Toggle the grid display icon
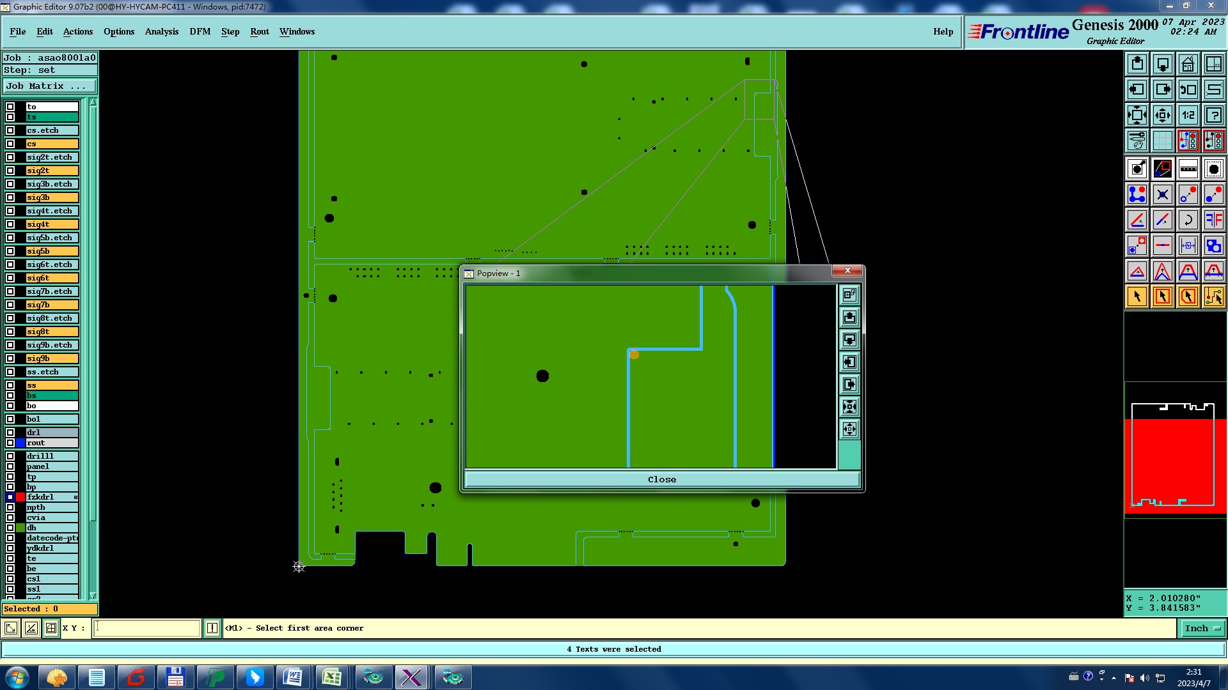Viewport: 1228px width, 690px height. click(1162, 141)
